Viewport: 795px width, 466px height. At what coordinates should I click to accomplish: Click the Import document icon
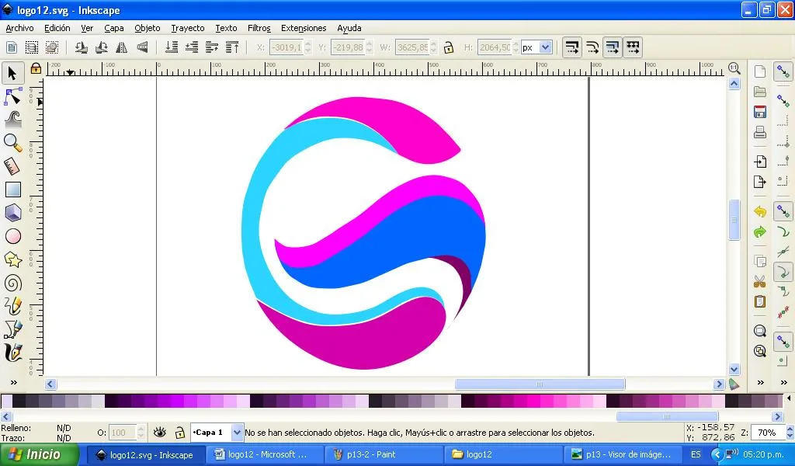[759, 162]
